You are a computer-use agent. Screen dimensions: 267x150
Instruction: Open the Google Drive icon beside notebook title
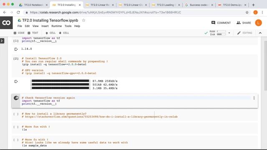[x=20, y=20]
